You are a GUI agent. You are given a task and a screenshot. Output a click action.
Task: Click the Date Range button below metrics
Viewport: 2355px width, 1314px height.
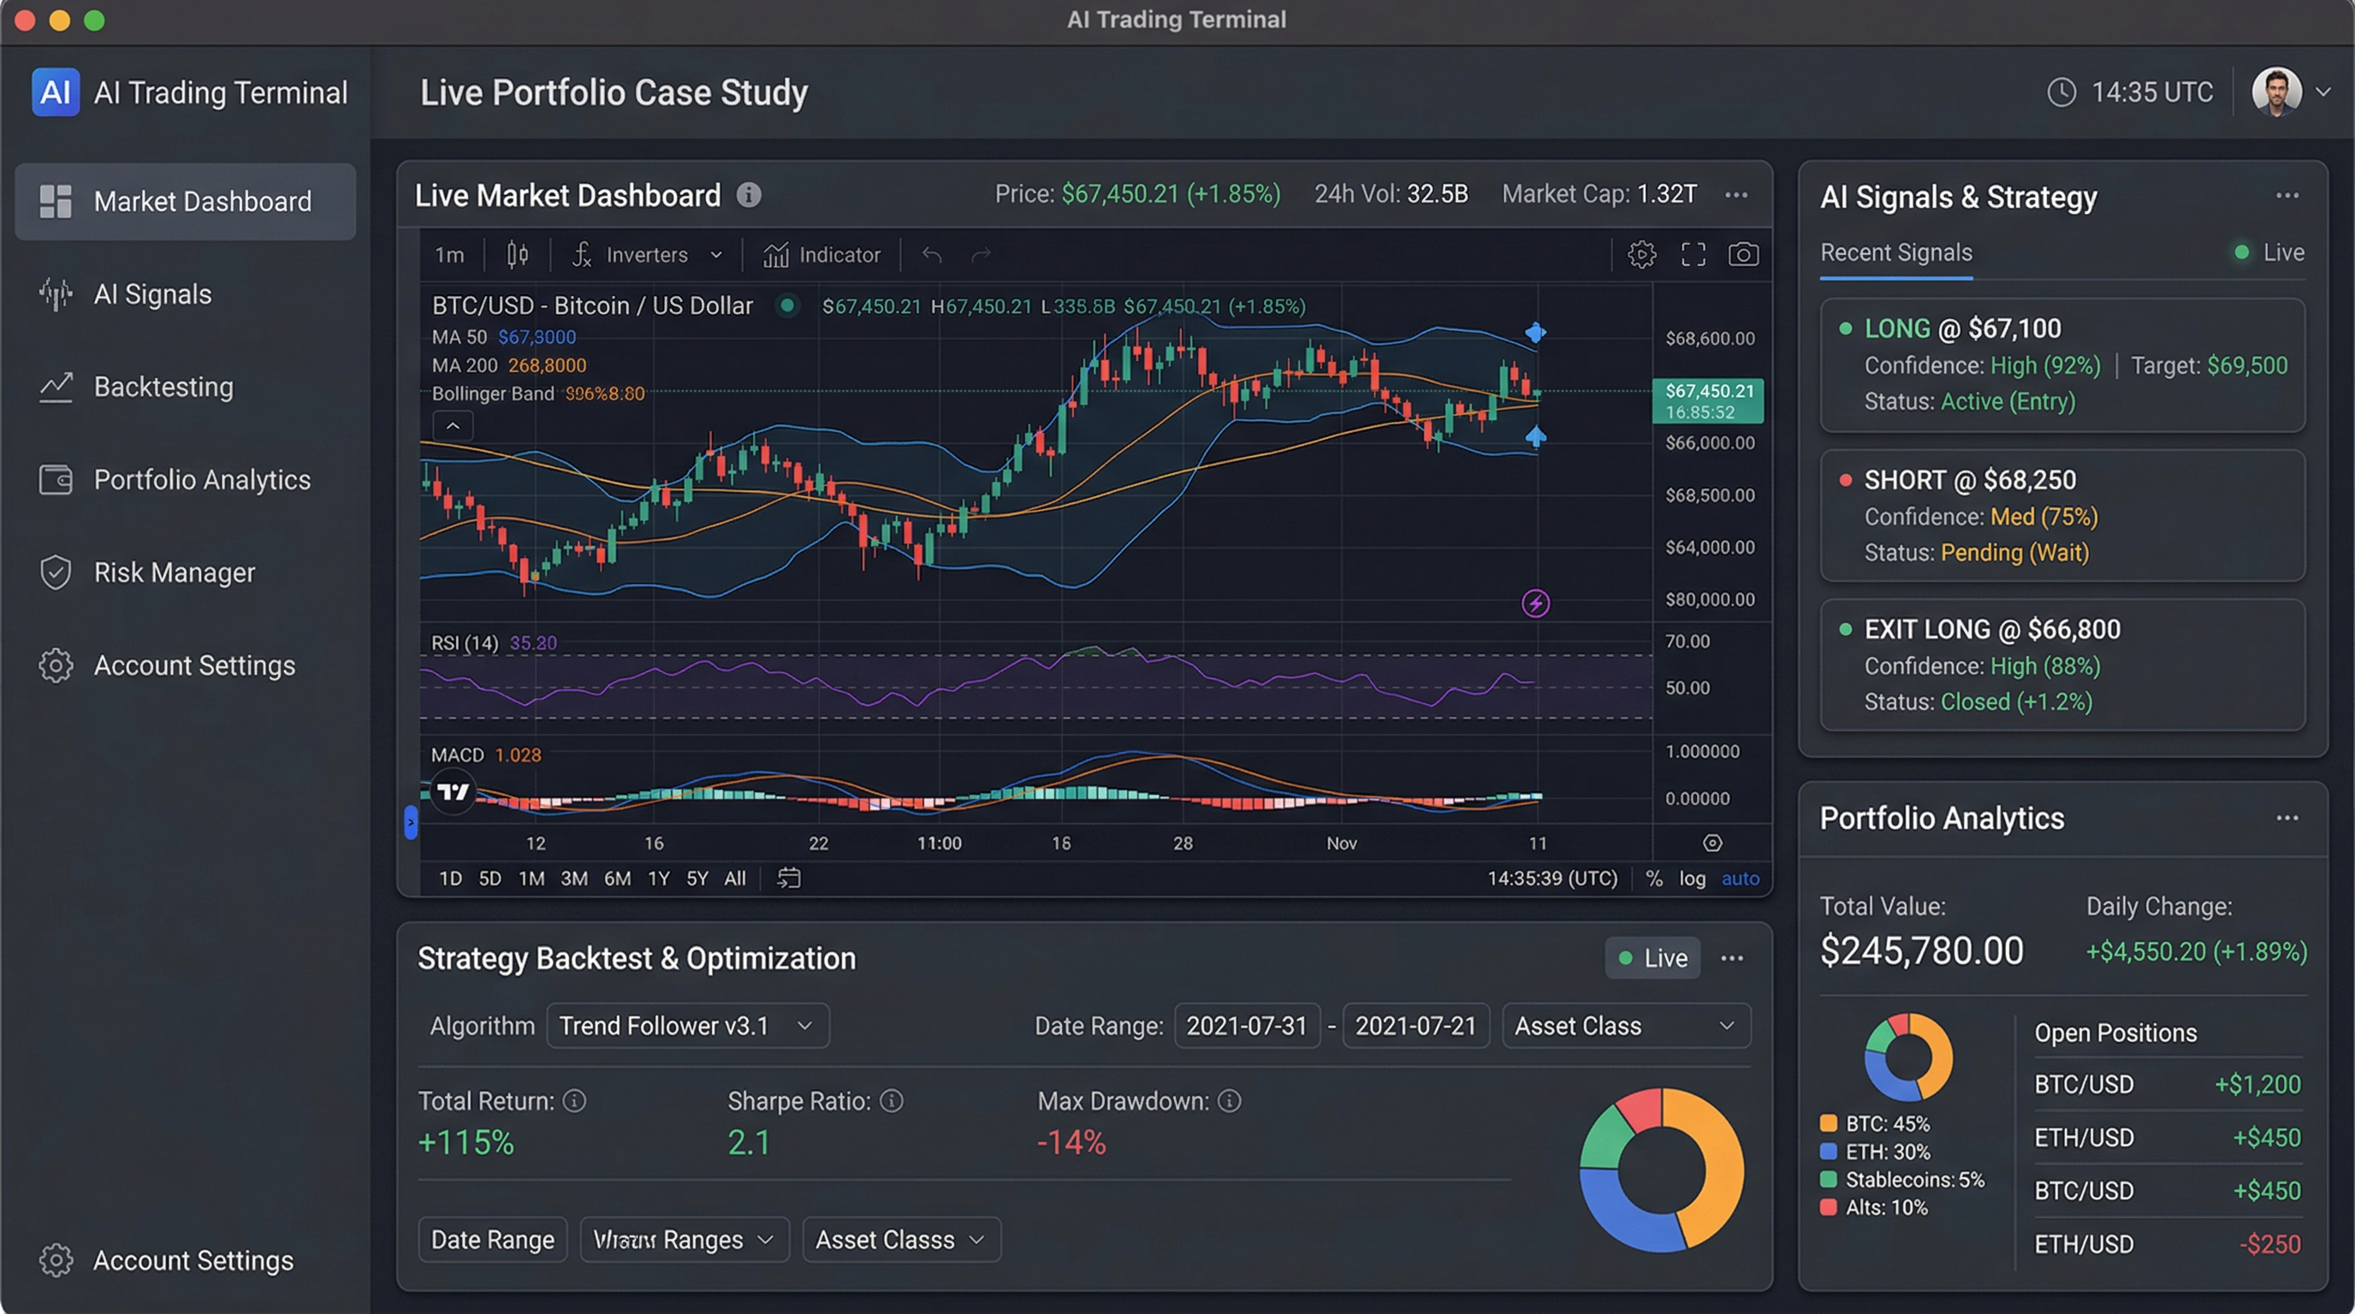click(493, 1239)
